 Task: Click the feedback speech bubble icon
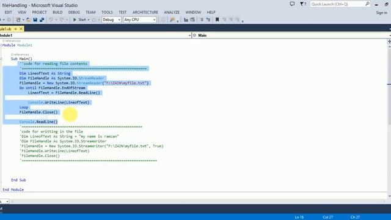click(292, 4)
